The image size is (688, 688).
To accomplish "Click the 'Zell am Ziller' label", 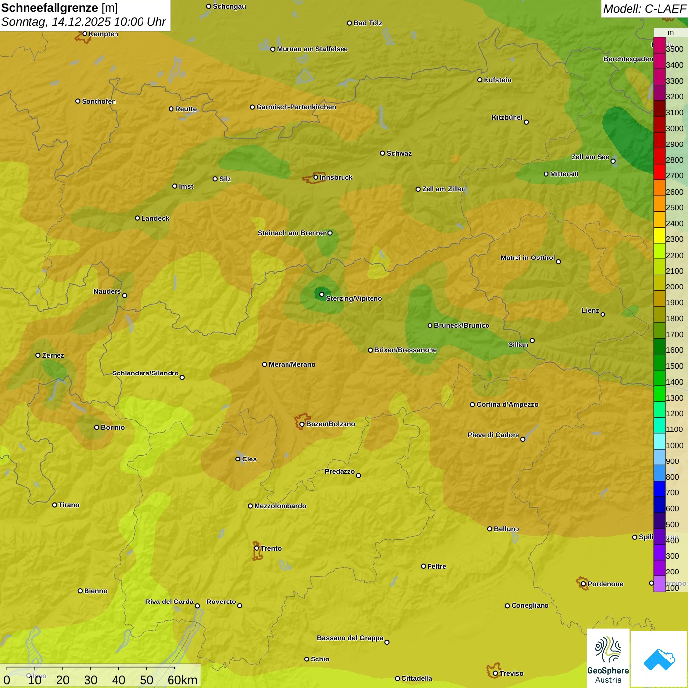I will pyautogui.click(x=443, y=189).
